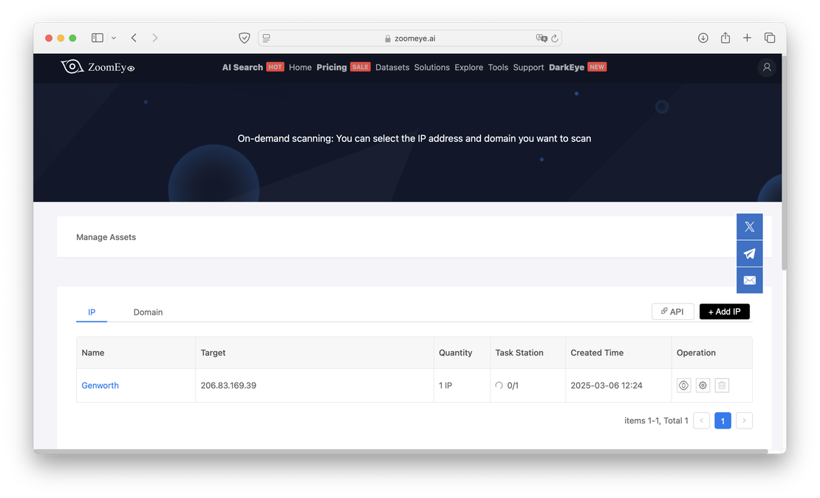Share ZoomEye on X via sidebar icon
The width and height of the screenshot is (820, 498).
coord(749,226)
